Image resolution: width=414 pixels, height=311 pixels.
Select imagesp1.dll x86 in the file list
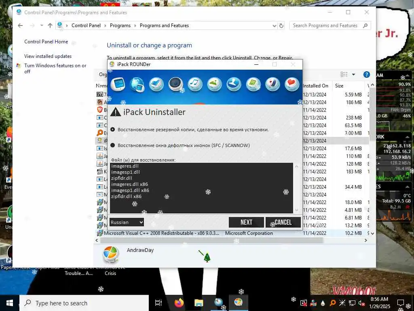130,190
